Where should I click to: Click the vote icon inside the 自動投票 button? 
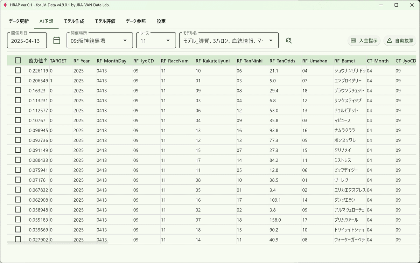(x=389, y=40)
